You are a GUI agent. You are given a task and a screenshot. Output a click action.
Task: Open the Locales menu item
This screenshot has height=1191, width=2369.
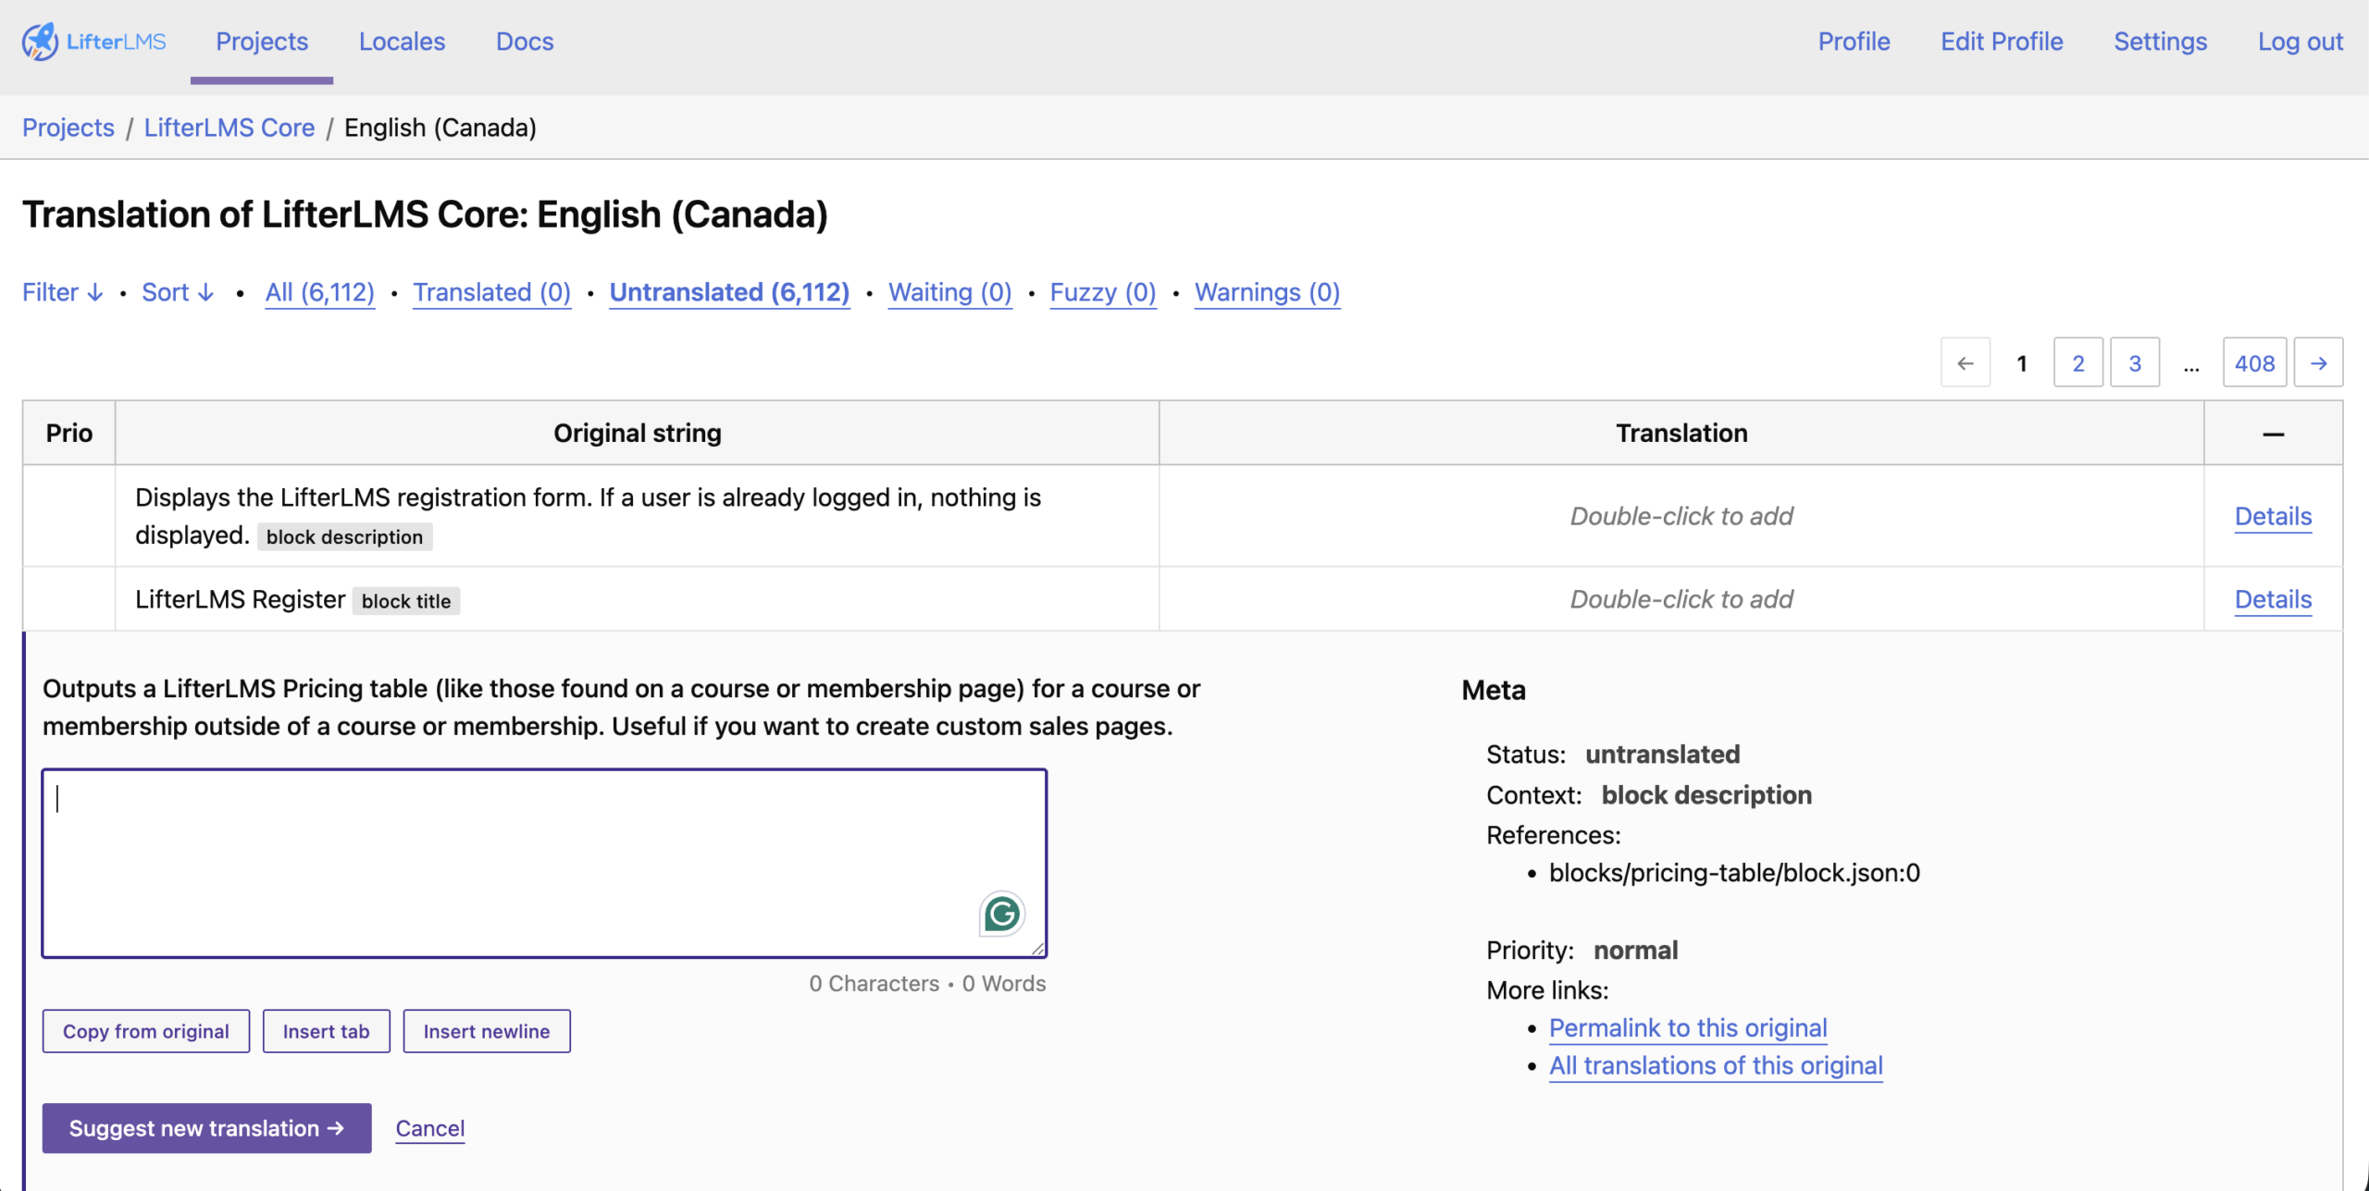pos(402,42)
